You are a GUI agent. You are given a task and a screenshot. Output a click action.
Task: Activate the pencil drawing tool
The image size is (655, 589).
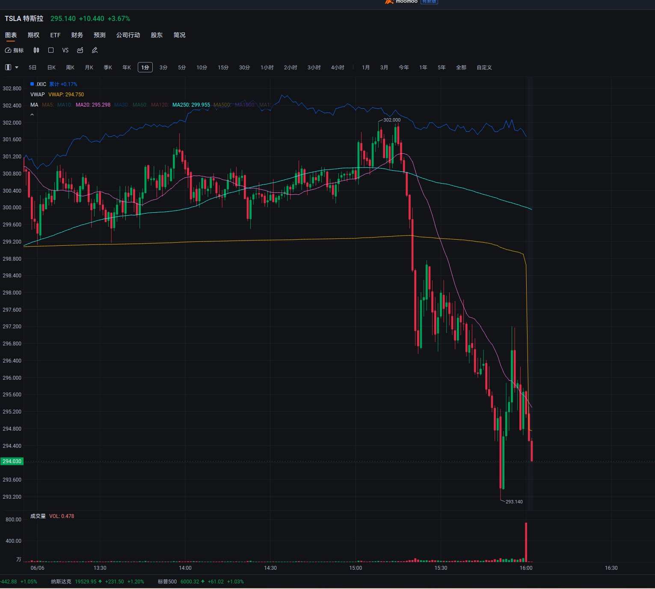pyautogui.click(x=95, y=50)
